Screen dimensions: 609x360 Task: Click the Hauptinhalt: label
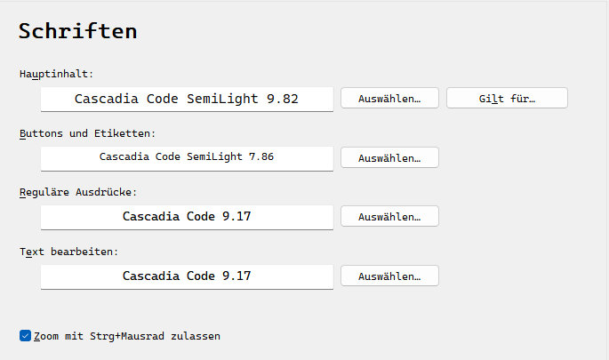(x=56, y=74)
